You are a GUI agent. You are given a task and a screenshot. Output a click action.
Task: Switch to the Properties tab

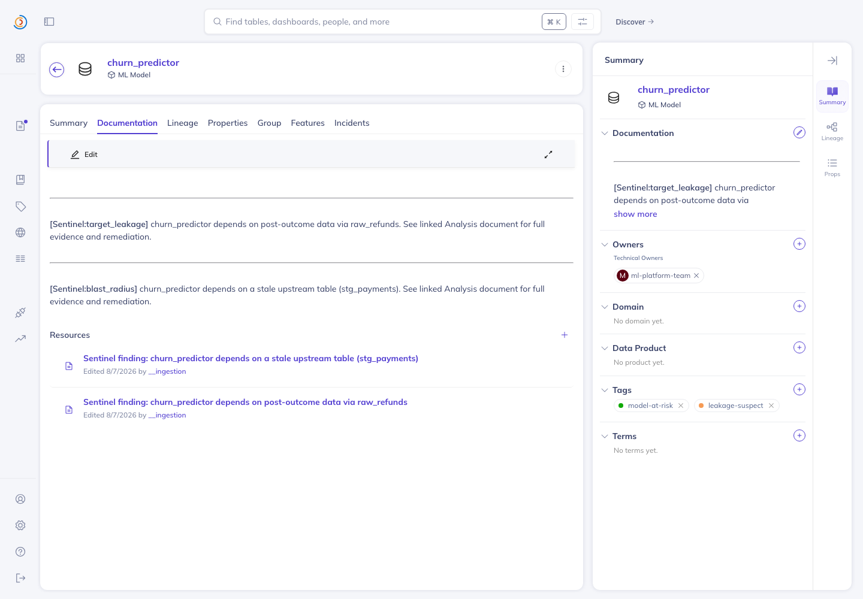click(x=228, y=123)
